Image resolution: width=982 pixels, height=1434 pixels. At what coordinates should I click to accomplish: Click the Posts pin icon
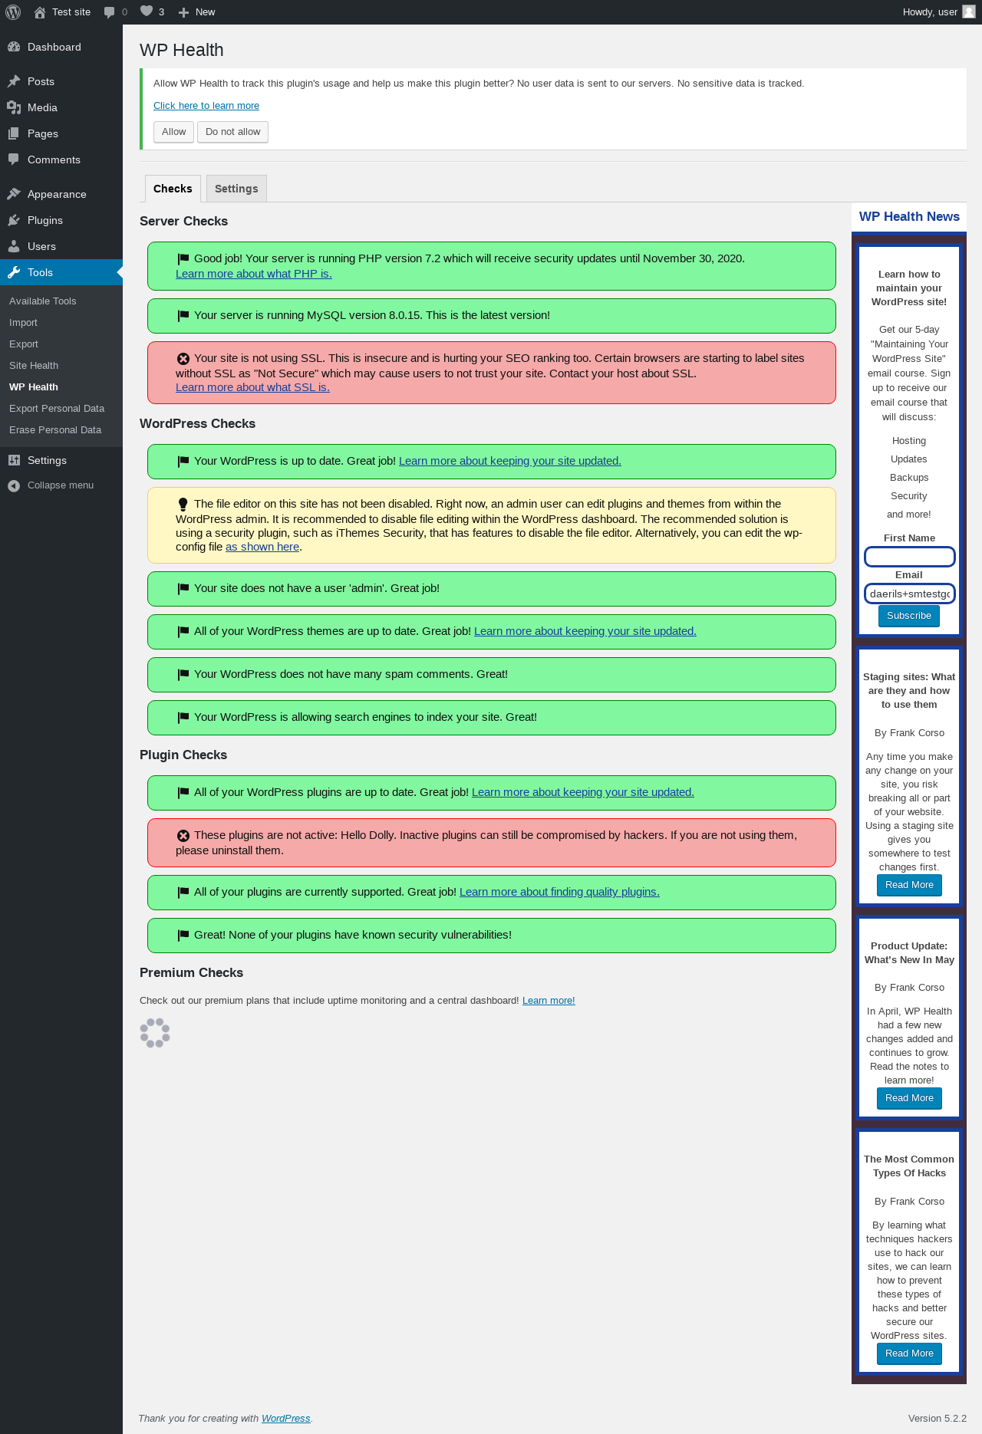click(14, 81)
